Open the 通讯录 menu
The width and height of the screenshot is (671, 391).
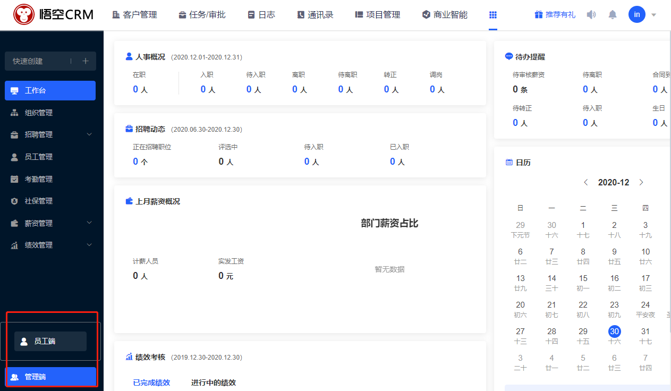click(315, 15)
